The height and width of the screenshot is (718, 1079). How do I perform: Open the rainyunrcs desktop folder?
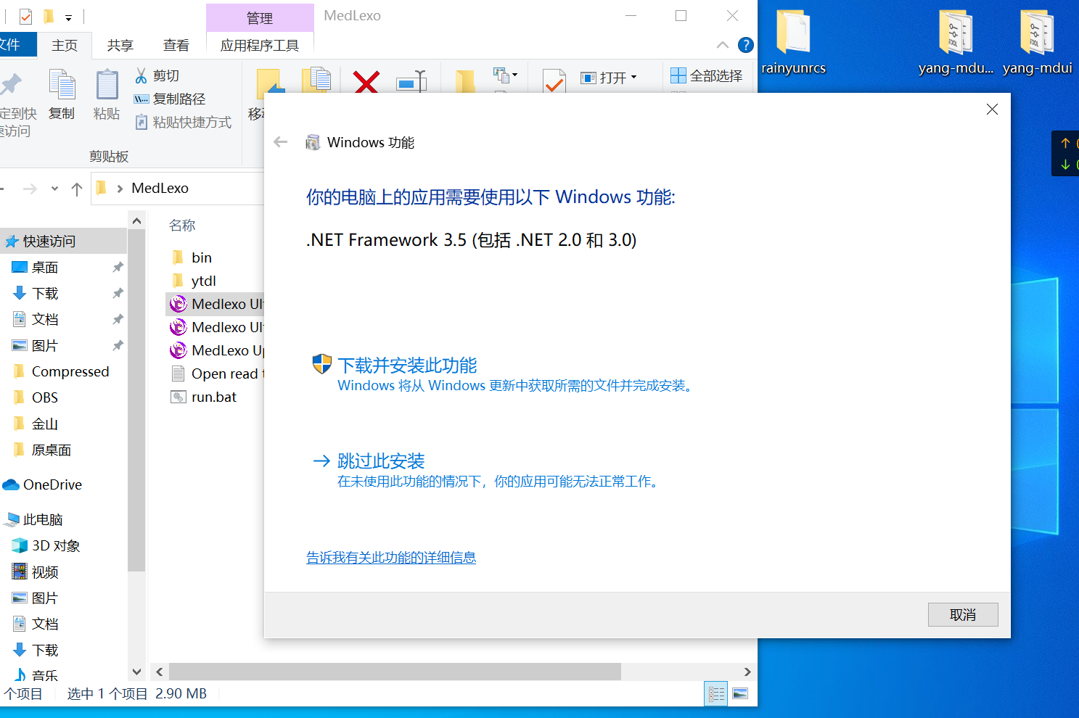[793, 42]
